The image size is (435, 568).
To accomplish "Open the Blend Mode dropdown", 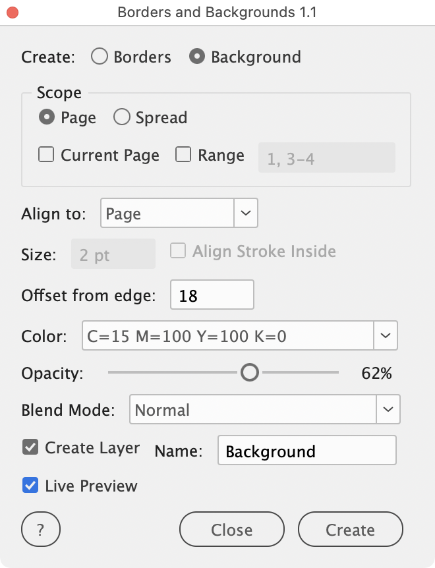I will click(388, 410).
